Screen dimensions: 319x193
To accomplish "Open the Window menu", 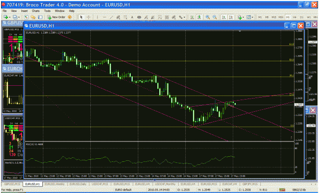I will tap(60, 11).
